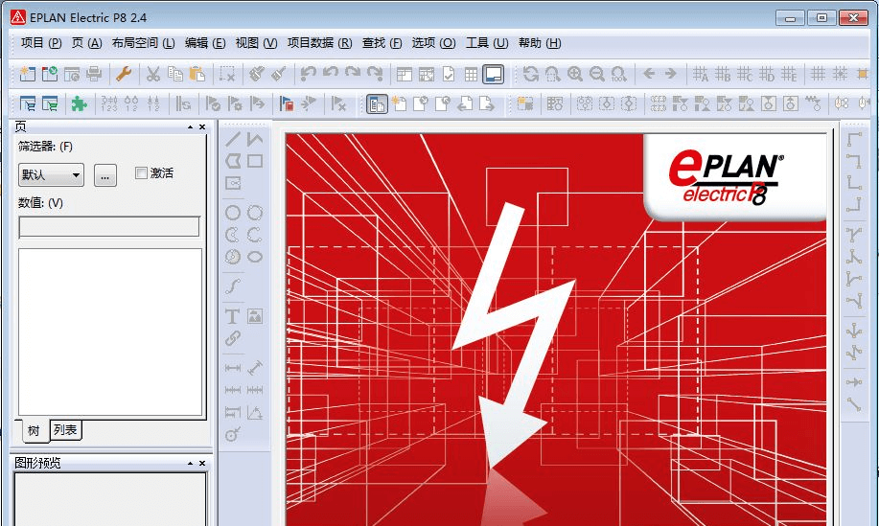
Task: Select the Angle dimension tool
Action: (255, 413)
